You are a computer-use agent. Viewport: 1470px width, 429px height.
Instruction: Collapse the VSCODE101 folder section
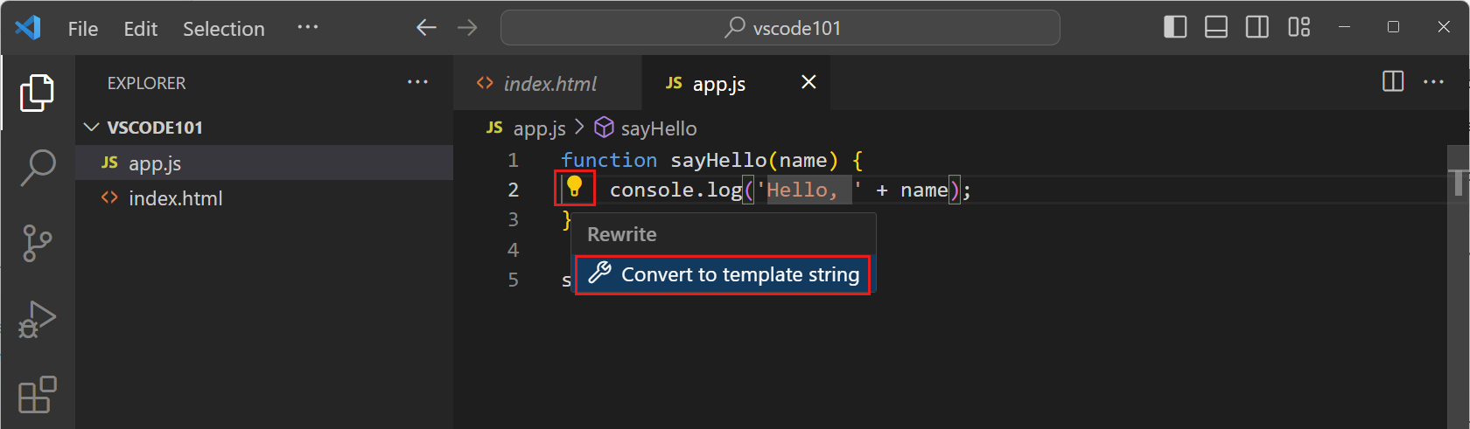(x=92, y=128)
